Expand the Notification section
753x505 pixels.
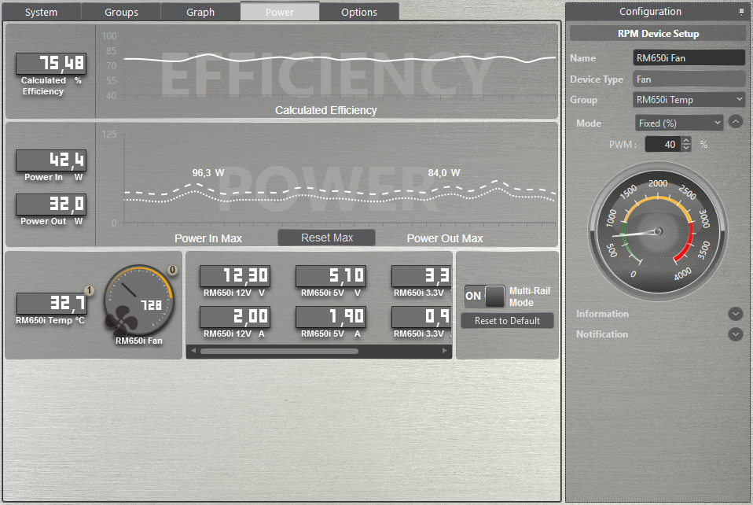coord(735,334)
